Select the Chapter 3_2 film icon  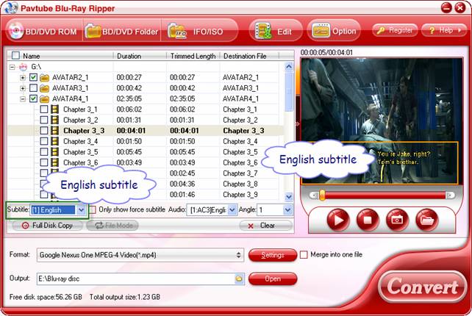click(54, 120)
